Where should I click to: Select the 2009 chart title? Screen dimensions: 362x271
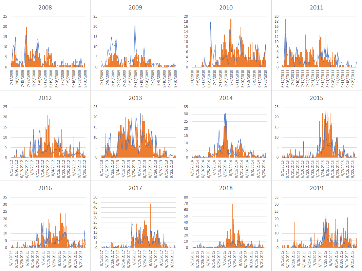[x=135, y=7]
